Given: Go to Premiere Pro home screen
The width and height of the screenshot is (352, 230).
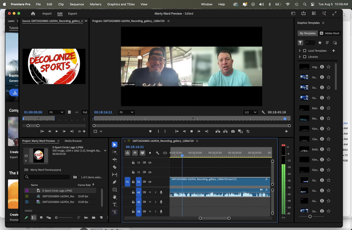Looking at the screenshot, I should [33, 13].
